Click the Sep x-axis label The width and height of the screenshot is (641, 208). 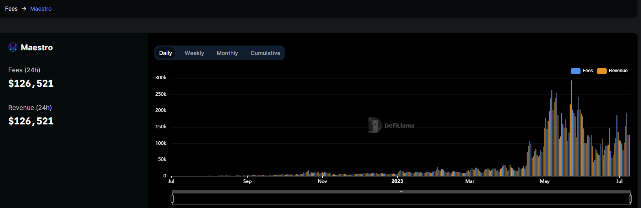pyautogui.click(x=247, y=181)
